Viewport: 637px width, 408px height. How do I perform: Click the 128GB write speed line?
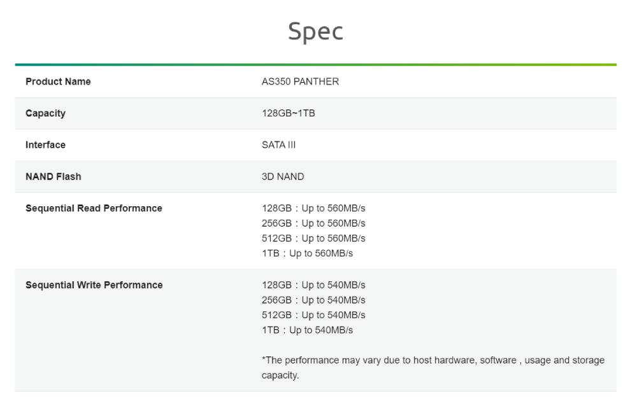(313, 285)
